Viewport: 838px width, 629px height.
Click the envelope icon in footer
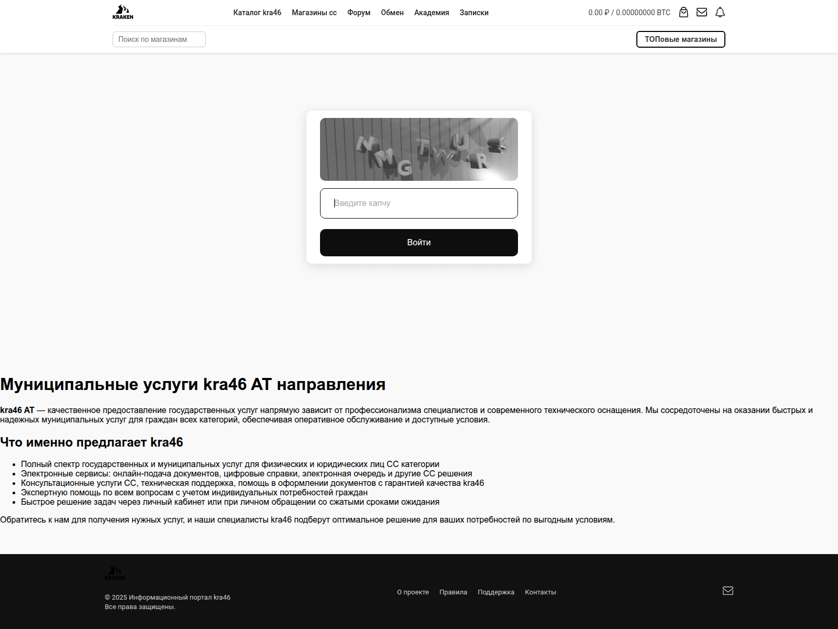tap(728, 591)
